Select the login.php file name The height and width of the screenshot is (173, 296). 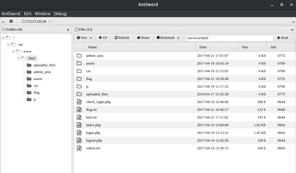pyautogui.click(x=93, y=133)
